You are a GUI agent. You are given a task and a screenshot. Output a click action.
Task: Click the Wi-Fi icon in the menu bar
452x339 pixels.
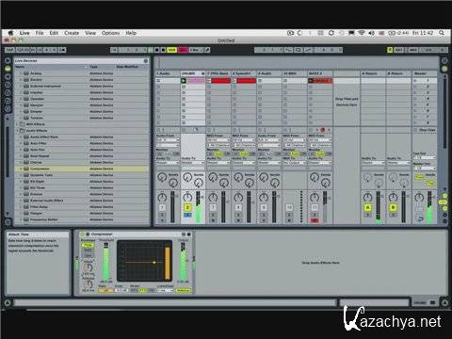[x=362, y=33]
